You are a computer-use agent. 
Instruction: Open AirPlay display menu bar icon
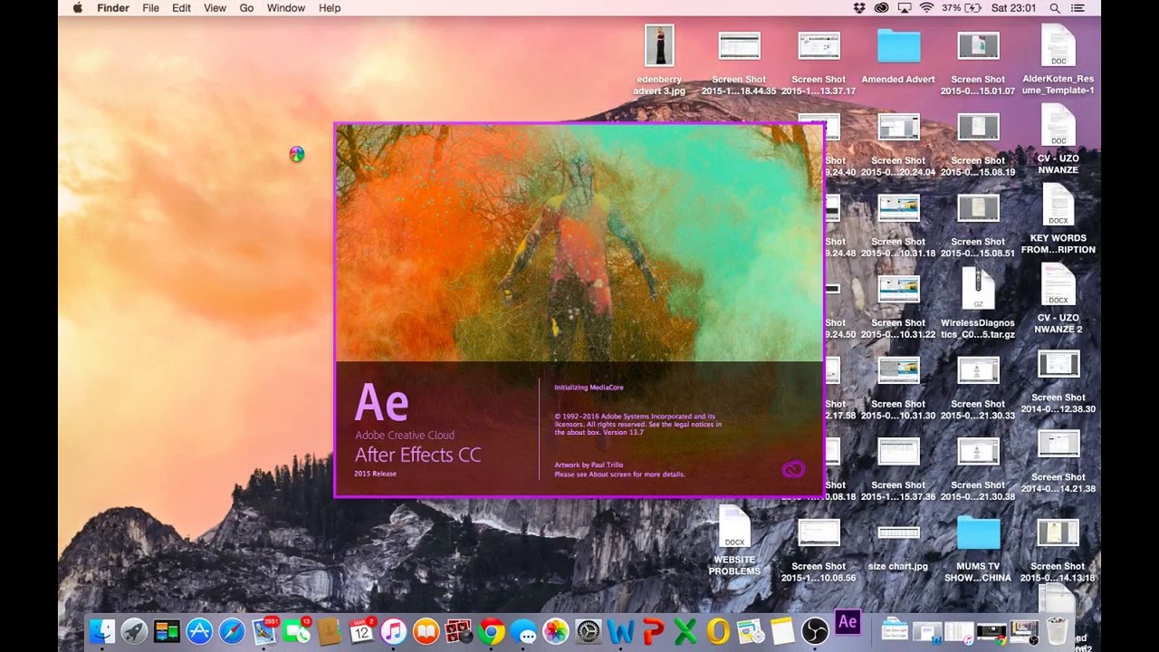[x=904, y=8]
